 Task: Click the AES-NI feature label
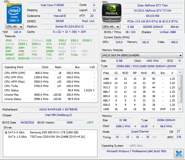tap(10, 59)
